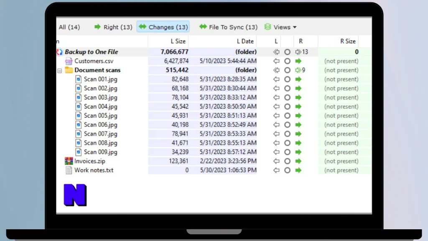
Task: Click green right arrow with 9 for Document scans
Action: click(x=300, y=70)
